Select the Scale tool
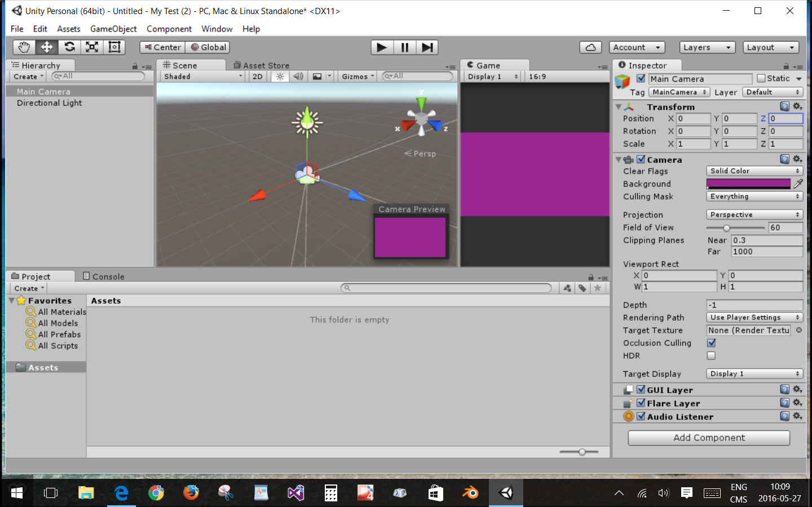This screenshot has height=507, width=812. click(92, 47)
